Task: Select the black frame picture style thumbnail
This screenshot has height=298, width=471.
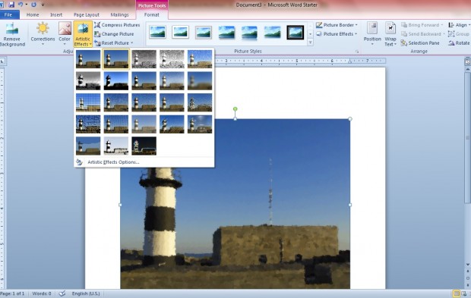Action: (x=295, y=33)
